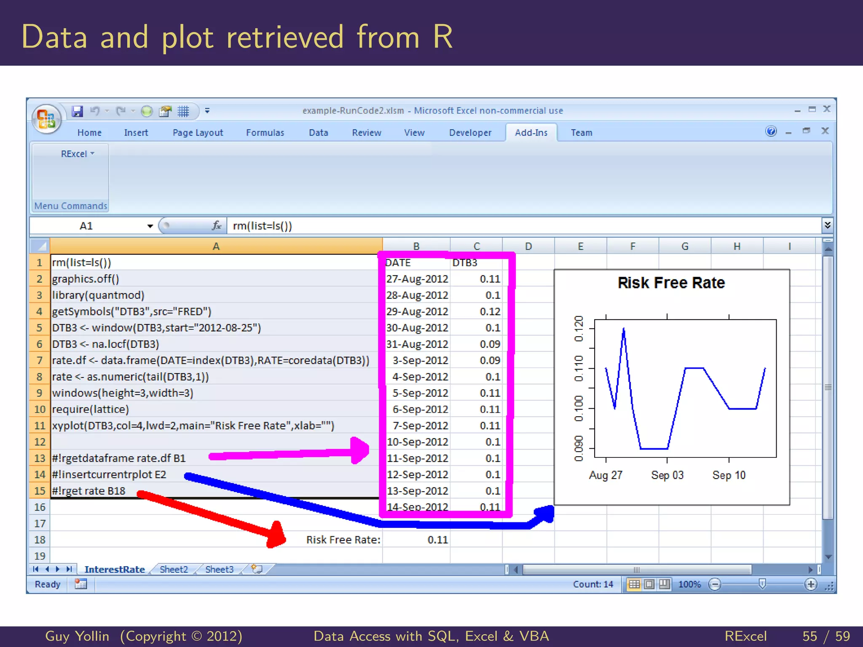Select cell with library(quantmod)
863x647 pixels.
click(216, 295)
